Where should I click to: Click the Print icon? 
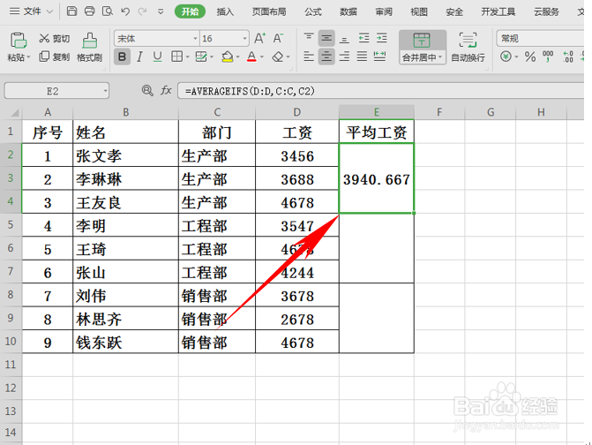click(89, 11)
